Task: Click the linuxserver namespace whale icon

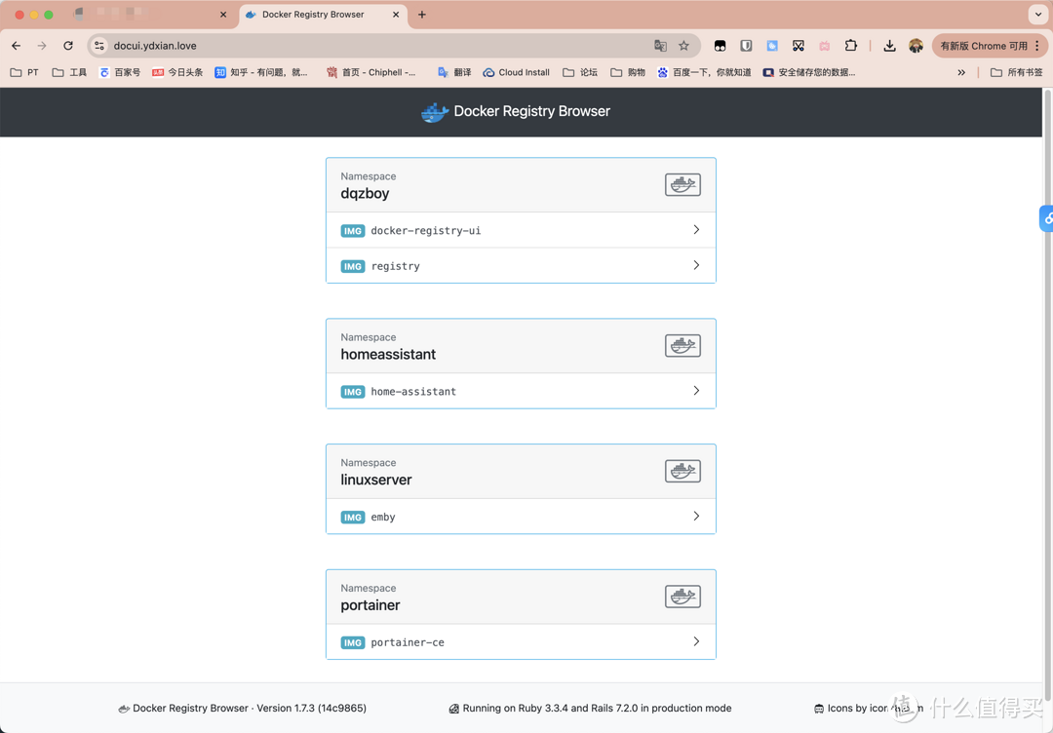Action: coord(682,471)
